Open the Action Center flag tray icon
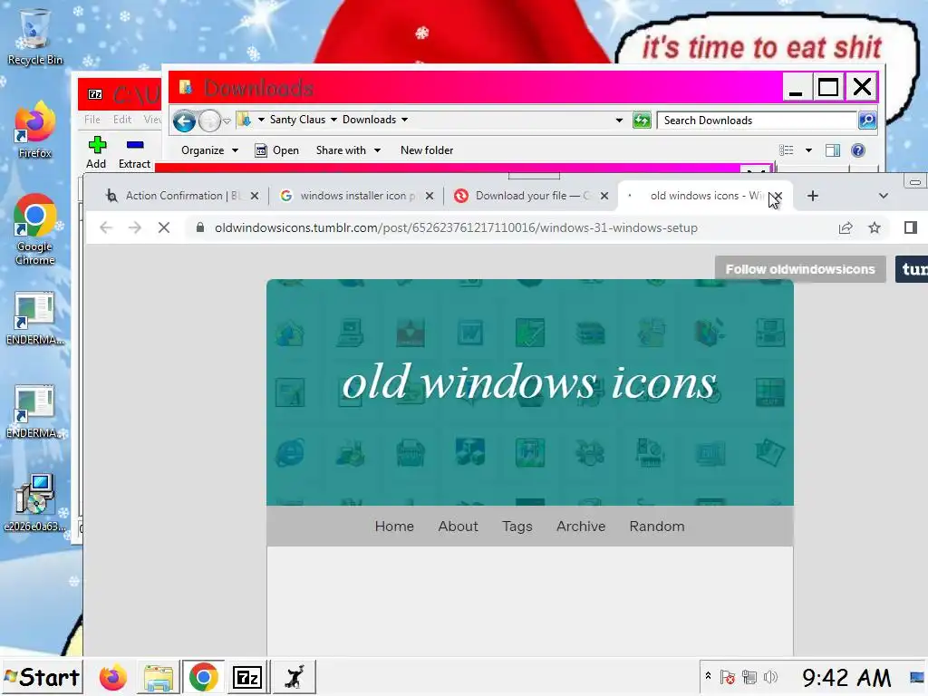 pyautogui.click(x=728, y=677)
